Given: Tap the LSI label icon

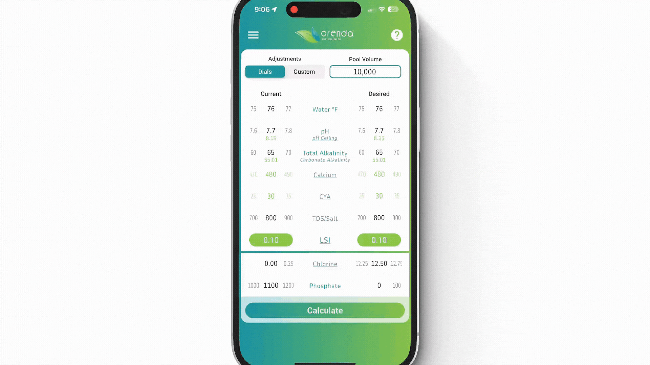Looking at the screenshot, I should point(325,240).
